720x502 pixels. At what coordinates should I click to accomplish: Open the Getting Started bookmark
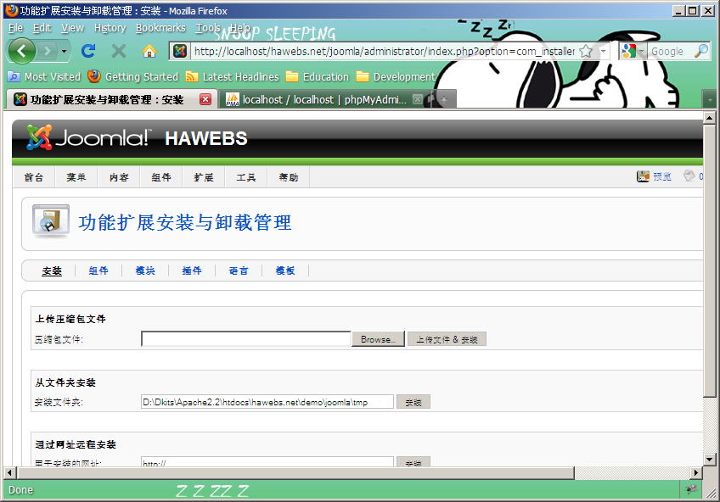(132, 76)
